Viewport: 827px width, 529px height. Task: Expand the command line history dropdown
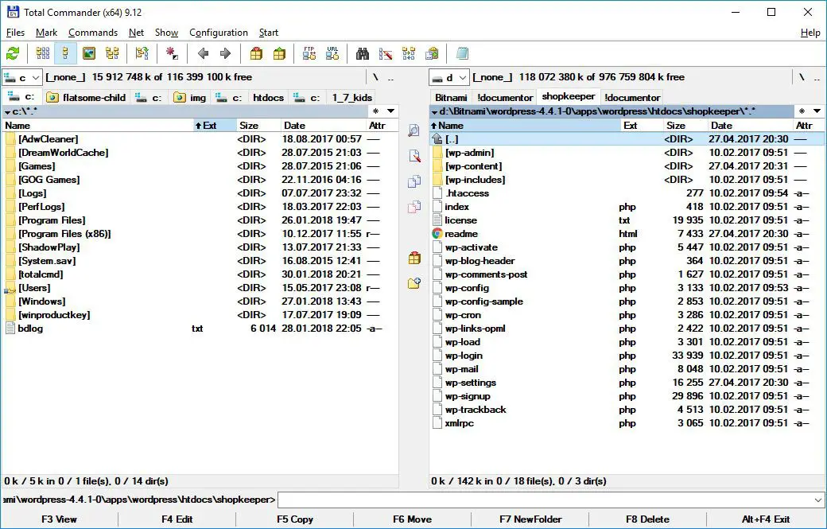tap(818, 500)
